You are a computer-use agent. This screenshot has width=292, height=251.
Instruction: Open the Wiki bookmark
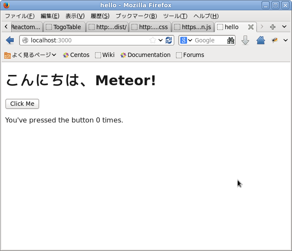(x=104, y=55)
